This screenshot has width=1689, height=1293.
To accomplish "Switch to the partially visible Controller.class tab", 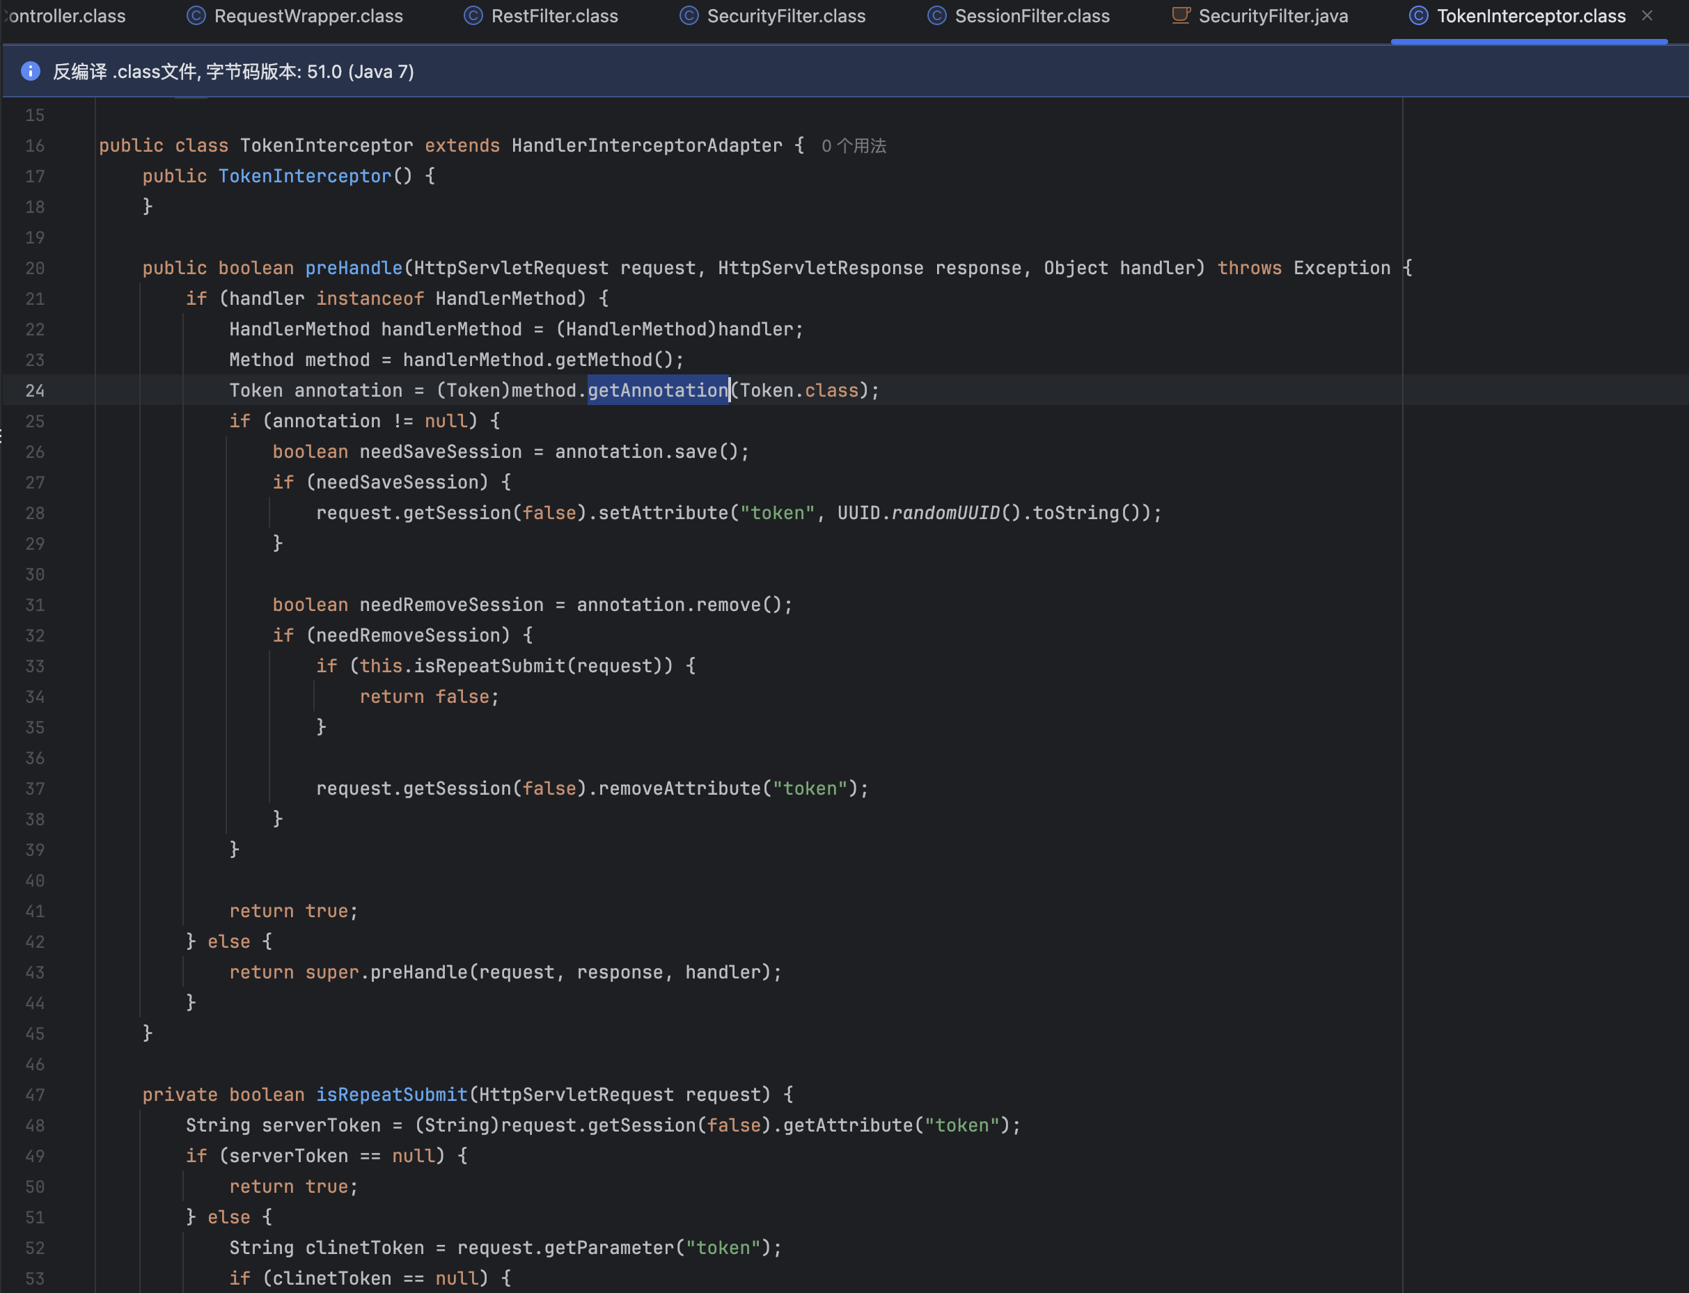I will [x=65, y=15].
